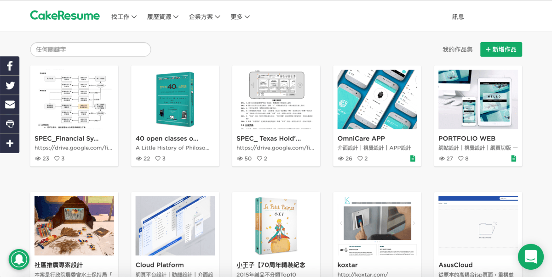Open koxtar website thumbnail

(377, 226)
